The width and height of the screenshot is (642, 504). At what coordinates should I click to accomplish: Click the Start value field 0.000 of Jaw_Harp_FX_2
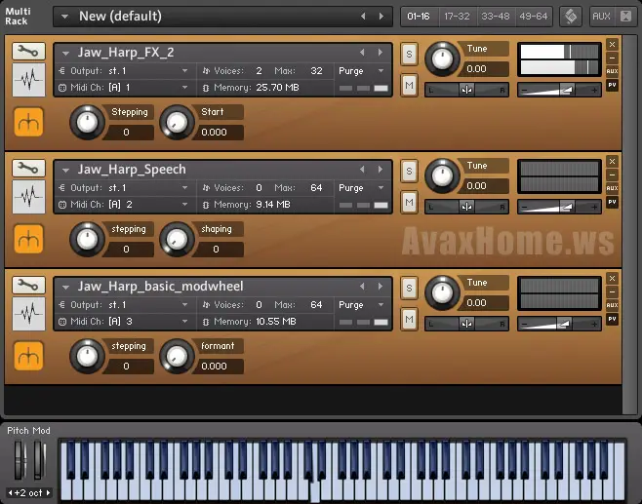coord(218,133)
